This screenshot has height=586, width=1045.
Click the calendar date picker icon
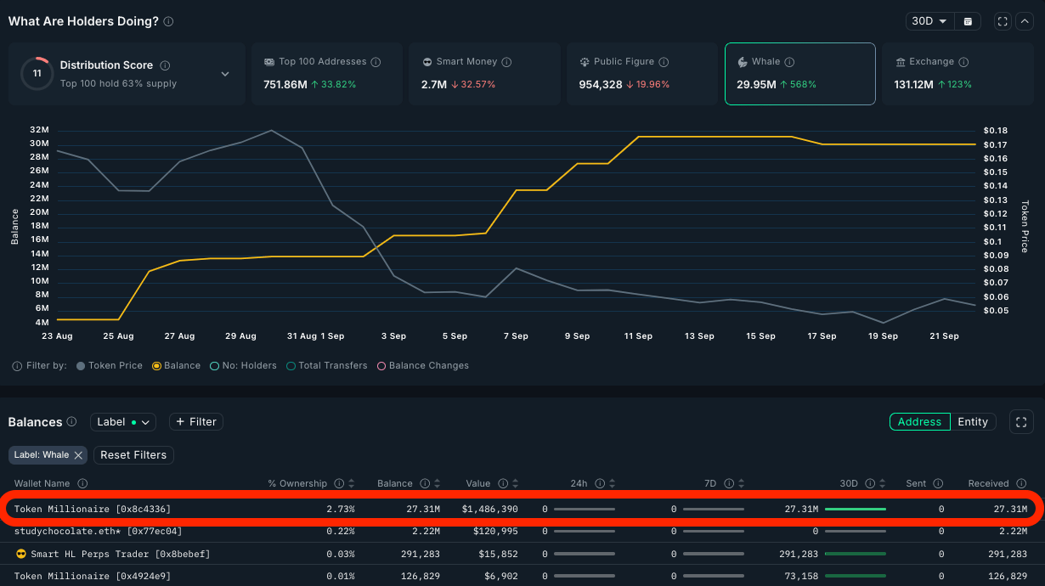(x=968, y=21)
